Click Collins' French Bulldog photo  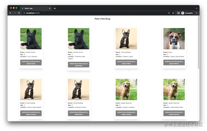point(126,39)
